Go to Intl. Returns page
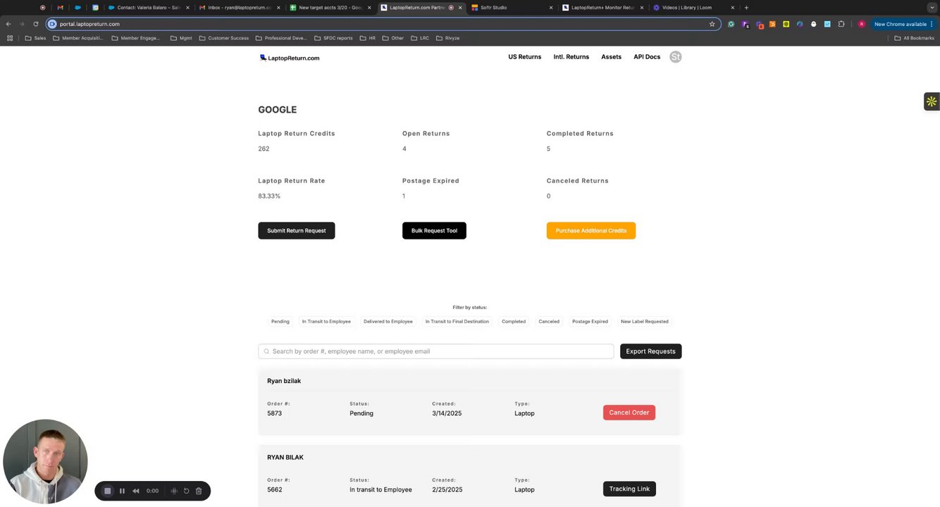This screenshot has width=940, height=507. [571, 57]
